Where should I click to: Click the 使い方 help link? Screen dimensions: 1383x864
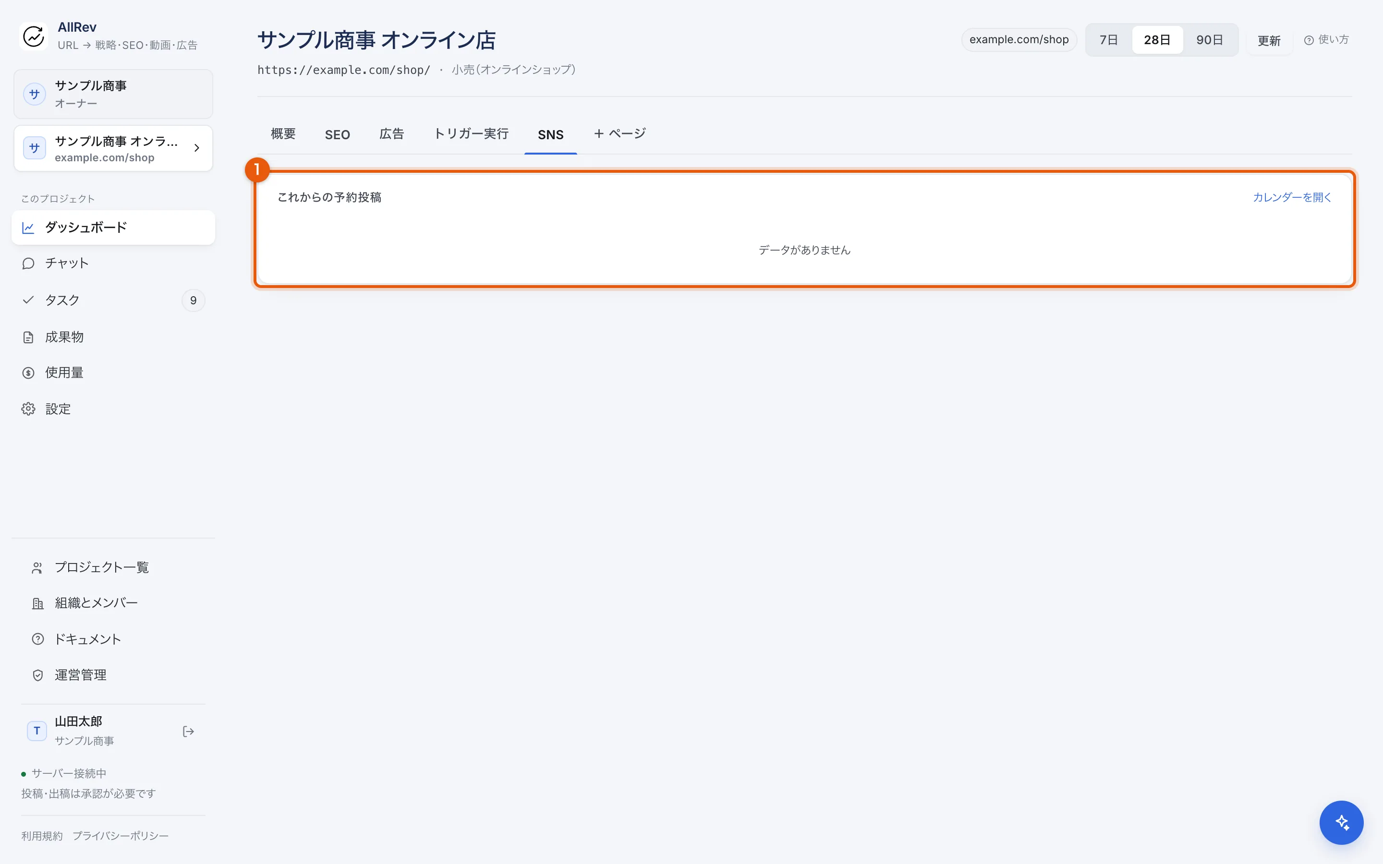pyautogui.click(x=1326, y=40)
